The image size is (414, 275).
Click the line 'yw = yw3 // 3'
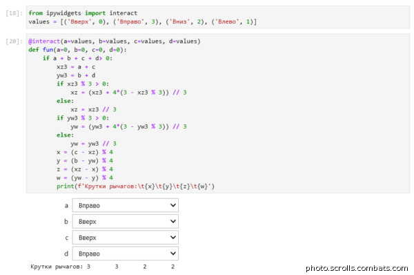point(93,144)
